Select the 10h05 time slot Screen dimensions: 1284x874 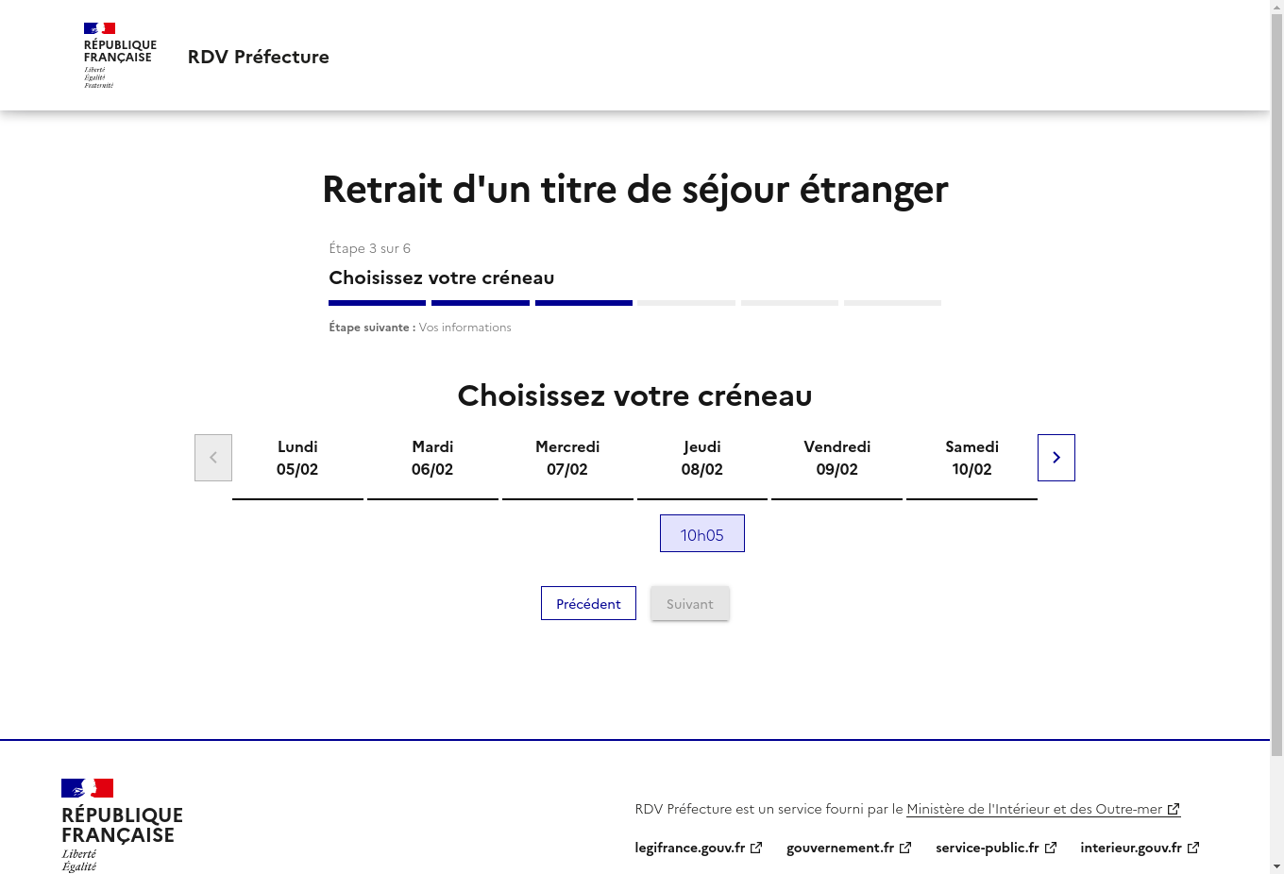pyautogui.click(x=702, y=533)
